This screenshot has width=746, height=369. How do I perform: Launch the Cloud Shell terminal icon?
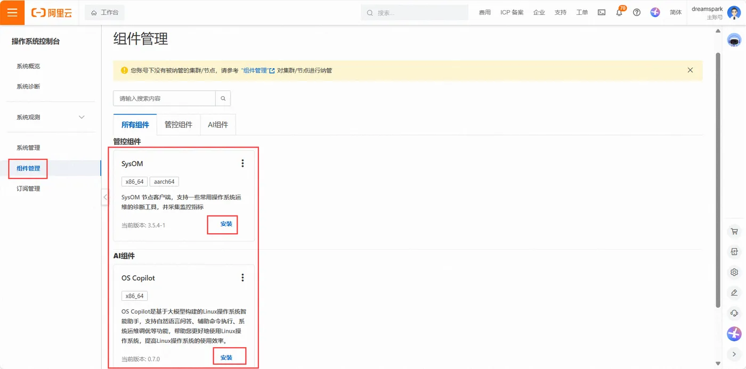point(602,12)
